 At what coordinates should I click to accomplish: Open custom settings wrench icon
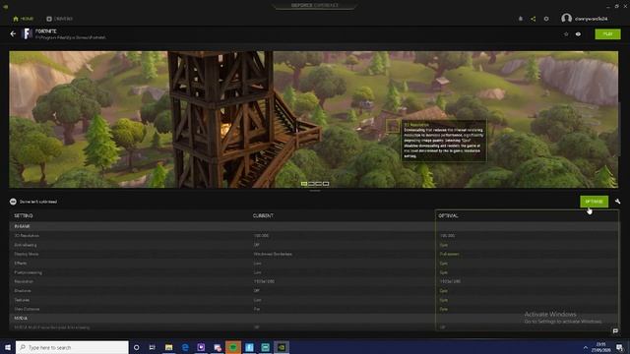coord(617,202)
